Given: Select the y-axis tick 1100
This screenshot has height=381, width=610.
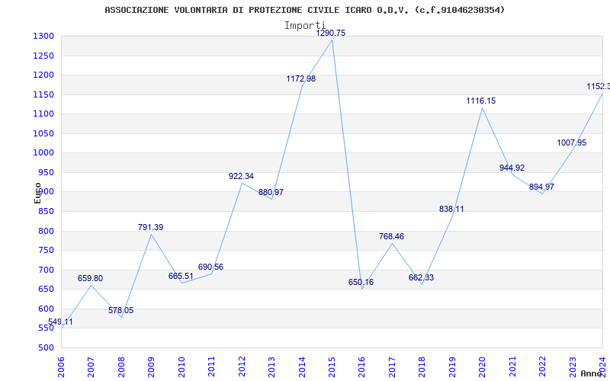Looking at the screenshot, I should tap(43, 114).
